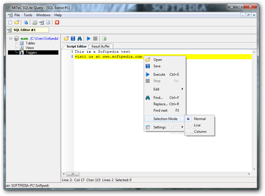Click the 'Line: 2' status bar entry

[67, 180]
